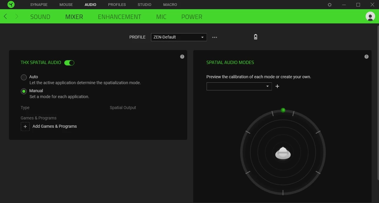Go to the MIC subtab

161,17
